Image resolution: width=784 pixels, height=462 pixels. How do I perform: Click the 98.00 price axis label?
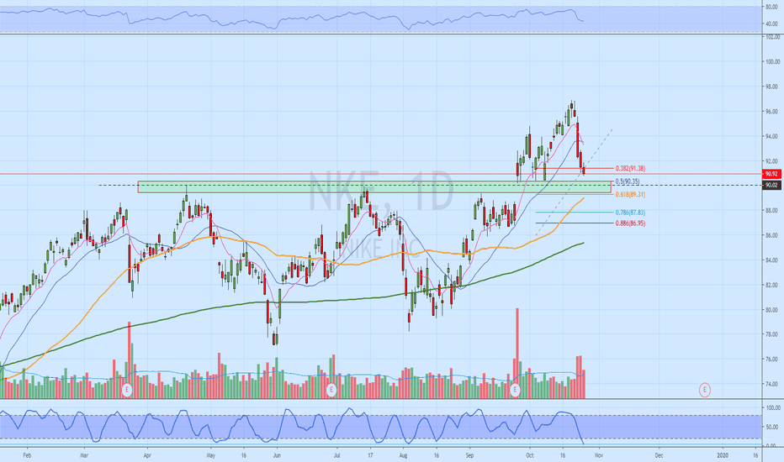pos(771,87)
